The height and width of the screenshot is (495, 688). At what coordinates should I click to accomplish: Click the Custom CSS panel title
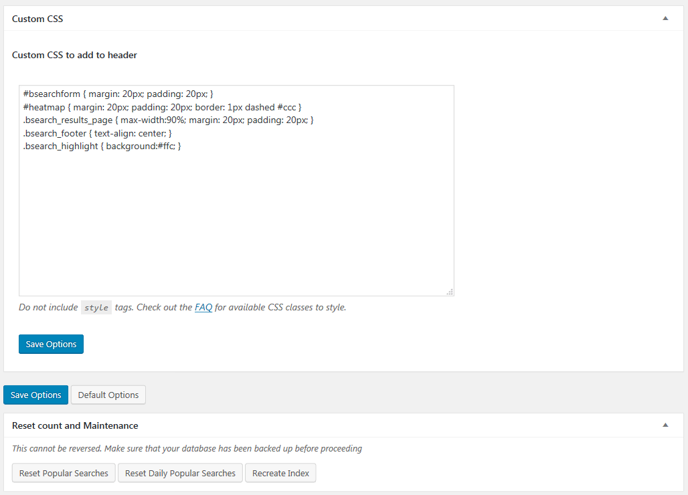[37, 19]
